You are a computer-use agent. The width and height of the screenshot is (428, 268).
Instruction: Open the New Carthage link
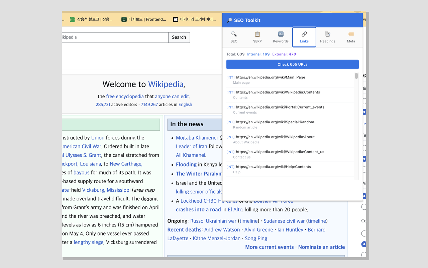coord(126,164)
